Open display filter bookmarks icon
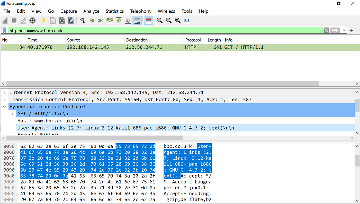The width and height of the screenshot is (360, 204). pos(5,30)
